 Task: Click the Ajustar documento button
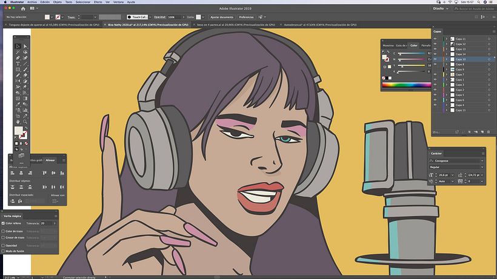click(222, 17)
